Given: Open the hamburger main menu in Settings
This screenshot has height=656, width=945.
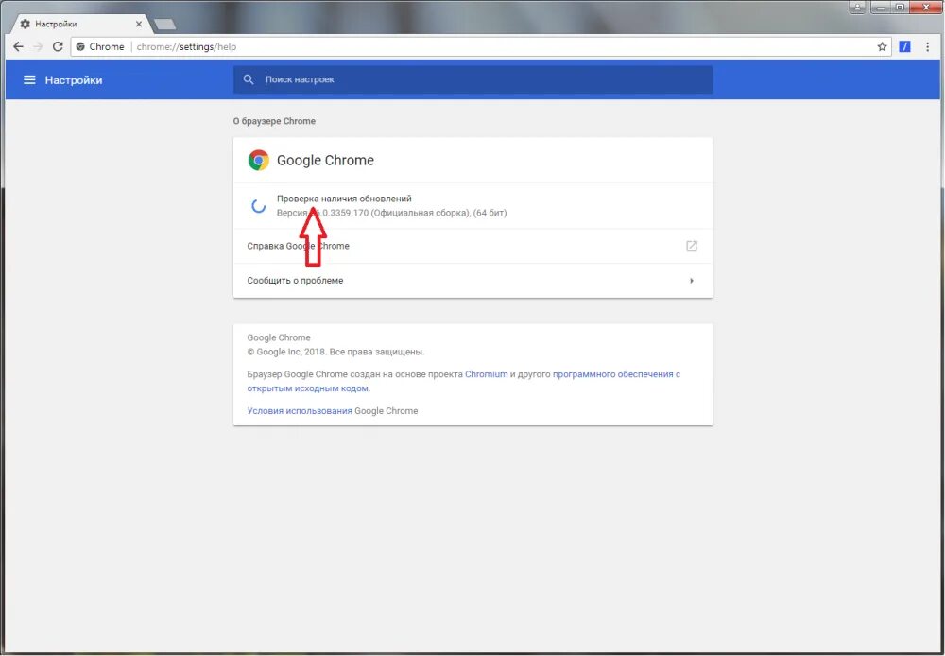Looking at the screenshot, I should tap(29, 80).
